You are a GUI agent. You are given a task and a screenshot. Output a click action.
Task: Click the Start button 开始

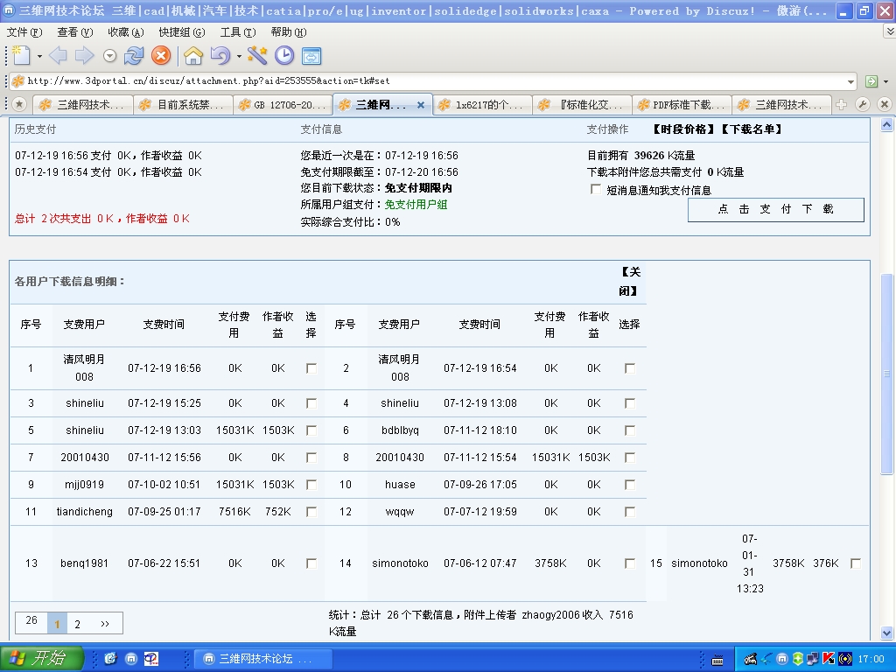coord(41,658)
